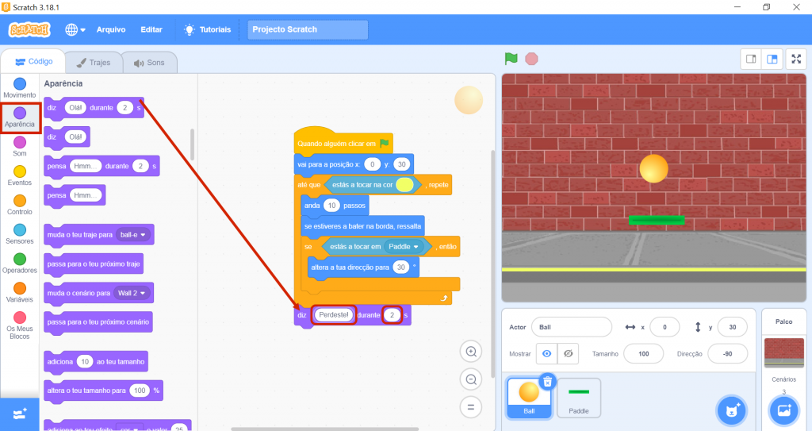Screen dimensions: 812x431
Task: Click 'se estiveres a bater na borda' block
Action: click(x=362, y=226)
